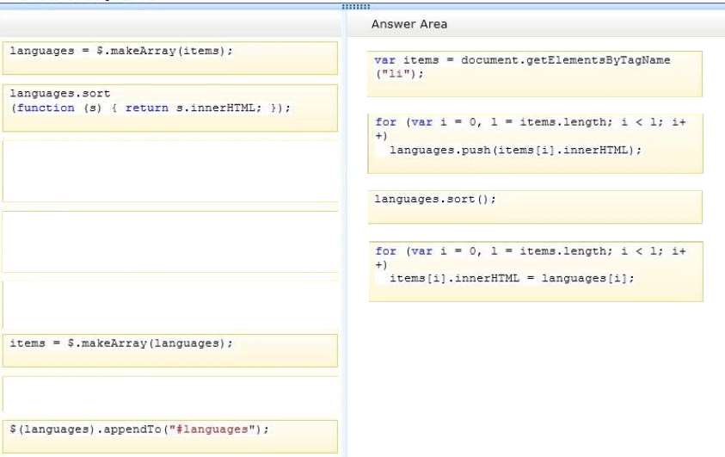
Task: Click the 'languages.push(items[i].innerHTML);' line
Action: [x=515, y=150]
